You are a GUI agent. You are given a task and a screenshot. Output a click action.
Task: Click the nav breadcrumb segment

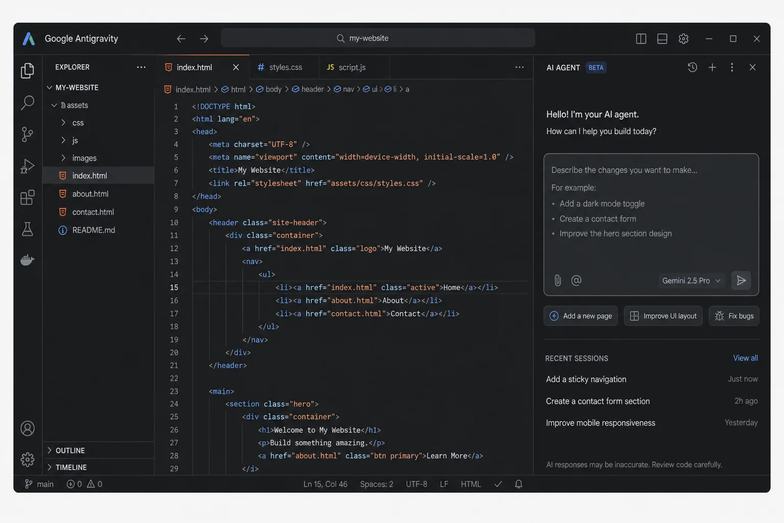[x=344, y=89]
